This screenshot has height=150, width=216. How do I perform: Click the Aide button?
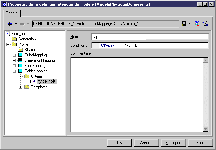coord(200,143)
